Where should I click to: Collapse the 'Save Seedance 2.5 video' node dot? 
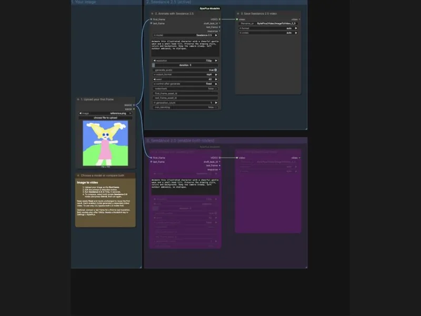click(238, 14)
